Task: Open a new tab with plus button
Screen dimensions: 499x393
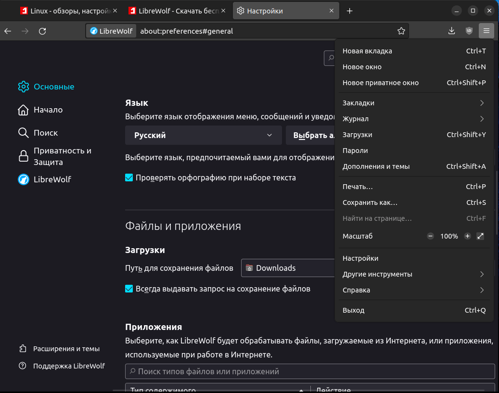Action: pyautogui.click(x=350, y=11)
